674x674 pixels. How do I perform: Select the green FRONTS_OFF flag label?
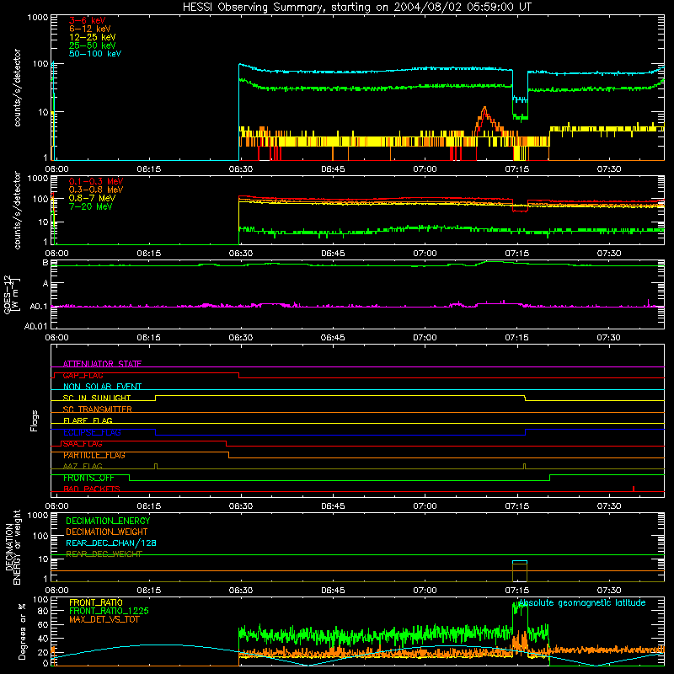click(88, 478)
